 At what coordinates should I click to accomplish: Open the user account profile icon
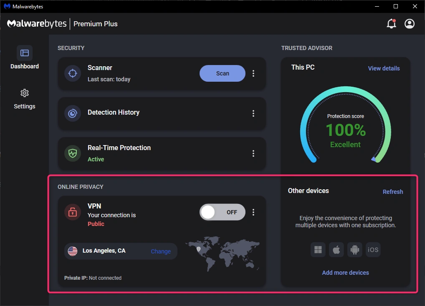point(410,24)
